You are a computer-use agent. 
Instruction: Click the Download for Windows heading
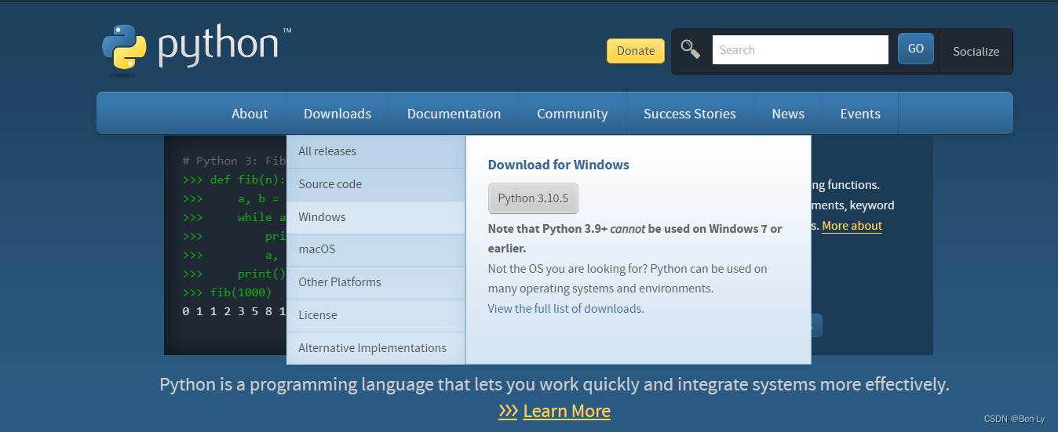coord(559,165)
